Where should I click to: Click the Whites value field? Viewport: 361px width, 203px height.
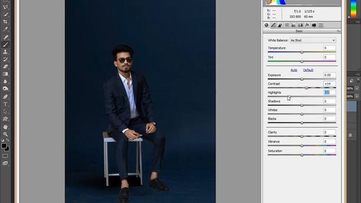pyautogui.click(x=329, y=110)
